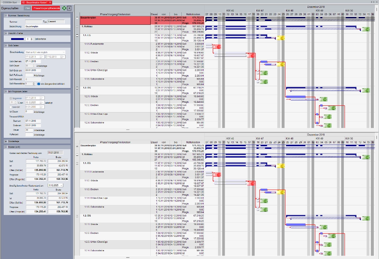
Task: Click the Bezeichnung text field
Action: pyautogui.click(x=47, y=27)
